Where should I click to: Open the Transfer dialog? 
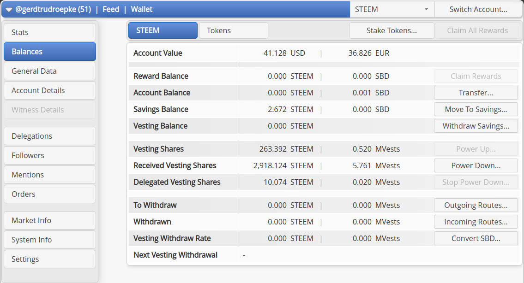click(x=476, y=93)
